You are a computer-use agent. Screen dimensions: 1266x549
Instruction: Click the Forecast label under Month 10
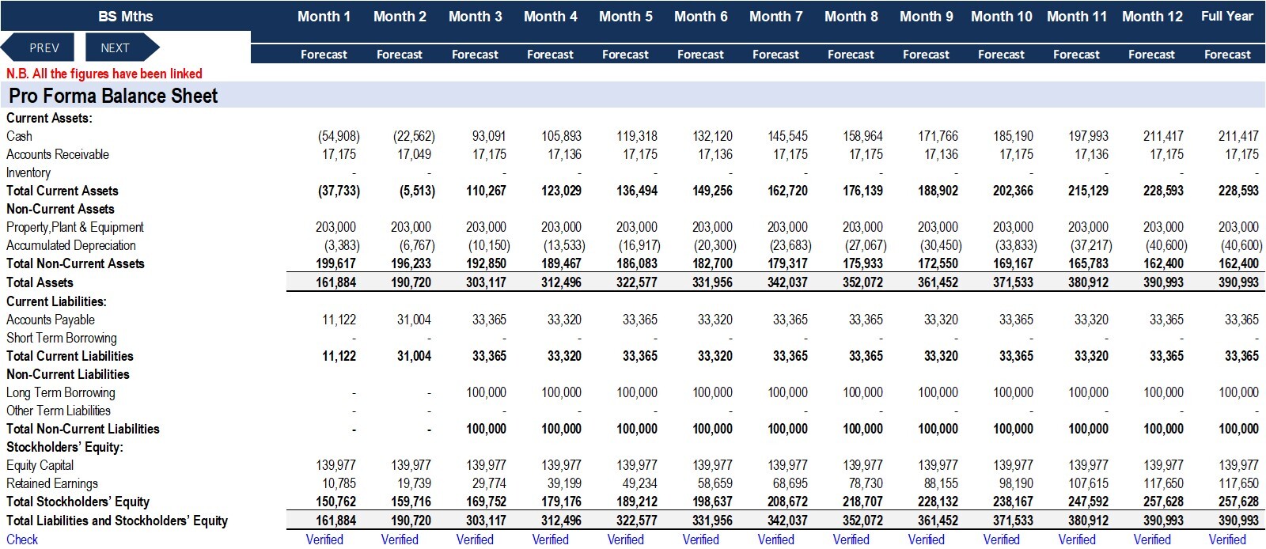(x=1001, y=55)
